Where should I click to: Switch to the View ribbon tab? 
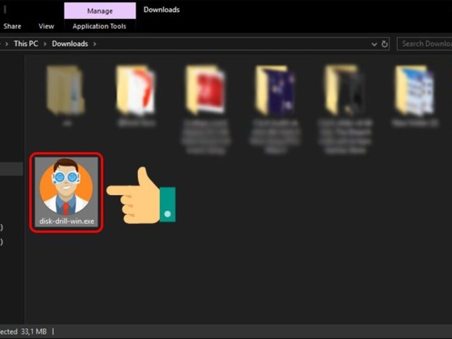tap(46, 26)
